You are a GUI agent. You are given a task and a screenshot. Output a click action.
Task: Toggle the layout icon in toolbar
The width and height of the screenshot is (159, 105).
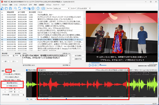[x=43, y=8]
